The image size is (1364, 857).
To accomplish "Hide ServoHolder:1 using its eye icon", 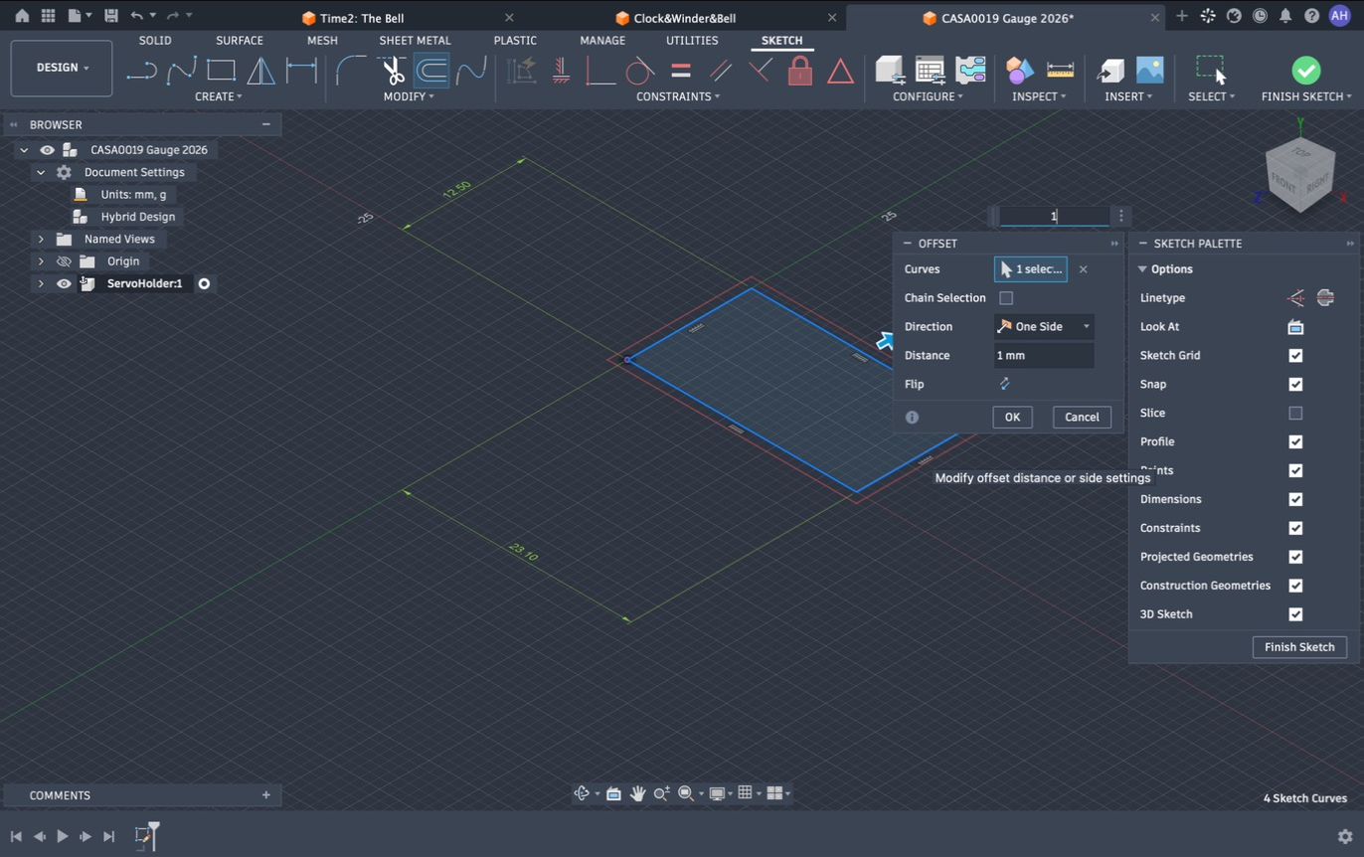I will click(64, 283).
